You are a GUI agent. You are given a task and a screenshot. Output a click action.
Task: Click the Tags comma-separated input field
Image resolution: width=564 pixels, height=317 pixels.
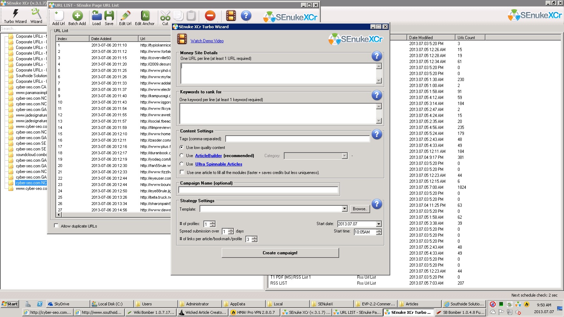pos(298,139)
